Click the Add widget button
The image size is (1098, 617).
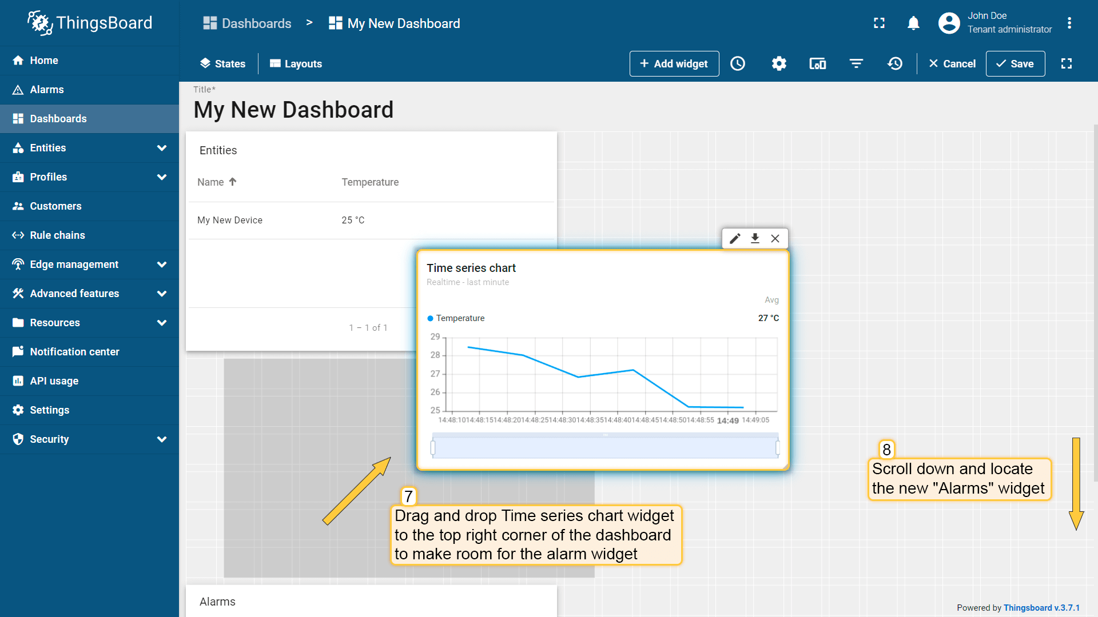click(x=674, y=63)
